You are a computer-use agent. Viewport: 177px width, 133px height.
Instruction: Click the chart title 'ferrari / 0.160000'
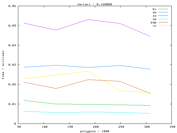pos(95,4)
